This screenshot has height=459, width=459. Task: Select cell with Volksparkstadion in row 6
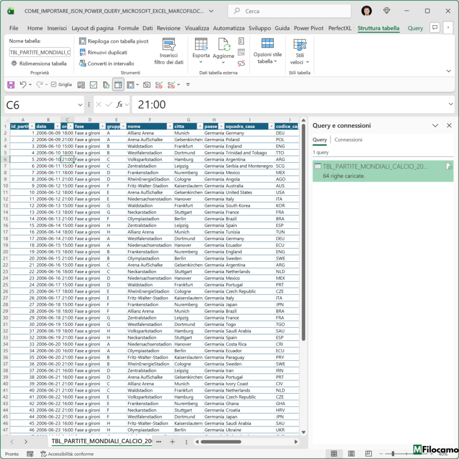pos(150,160)
